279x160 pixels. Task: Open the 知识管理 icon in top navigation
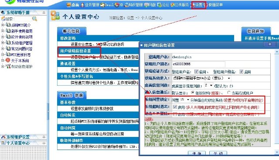click(126, 5)
